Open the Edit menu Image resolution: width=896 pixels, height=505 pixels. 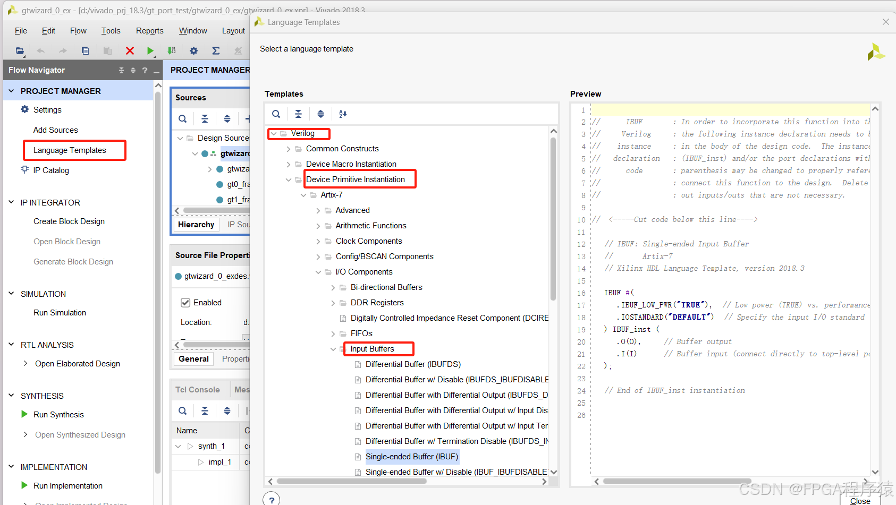48,31
